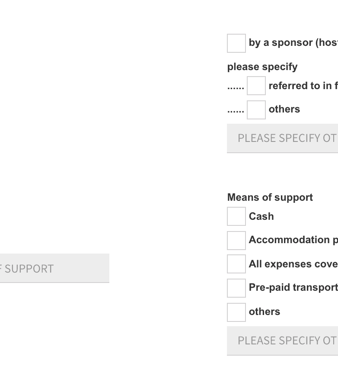The width and height of the screenshot is (338, 379).
Task: Select the Cash checkbox
Action: pos(236,216)
